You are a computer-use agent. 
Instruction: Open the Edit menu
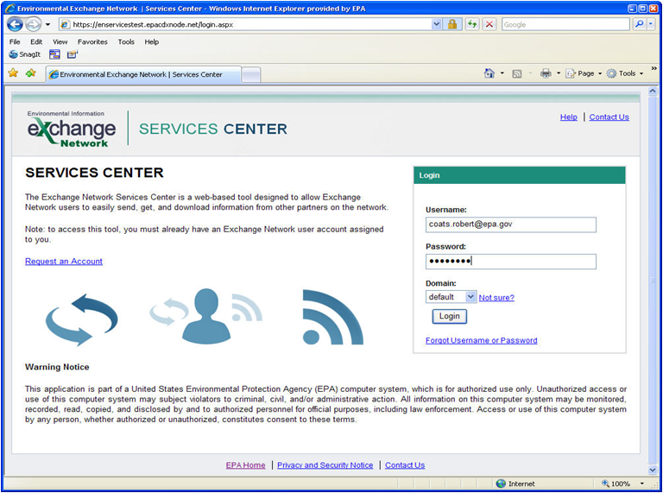click(36, 41)
